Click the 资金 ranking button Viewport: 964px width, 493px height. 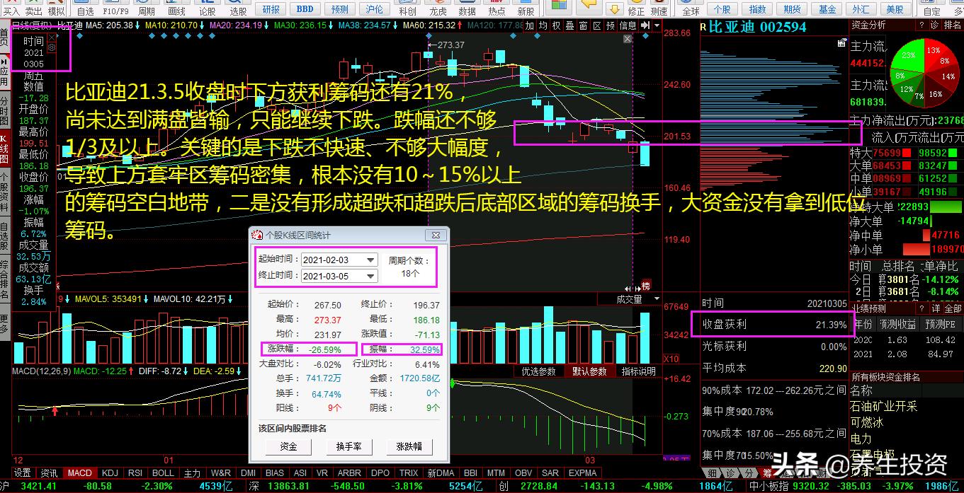288,446
